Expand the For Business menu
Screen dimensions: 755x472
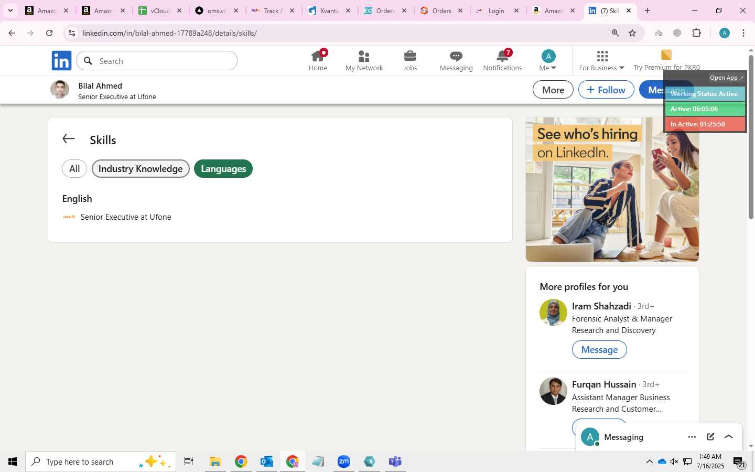click(x=601, y=61)
